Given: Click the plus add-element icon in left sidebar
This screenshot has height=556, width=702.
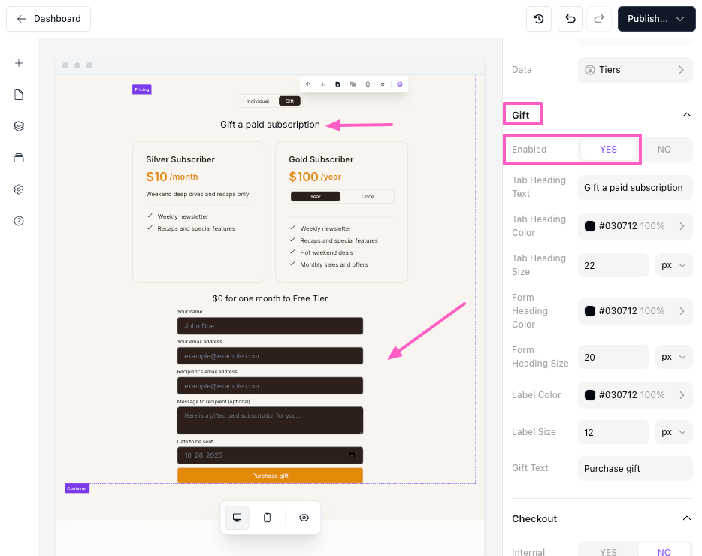Looking at the screenshot, I should (19, 63).
